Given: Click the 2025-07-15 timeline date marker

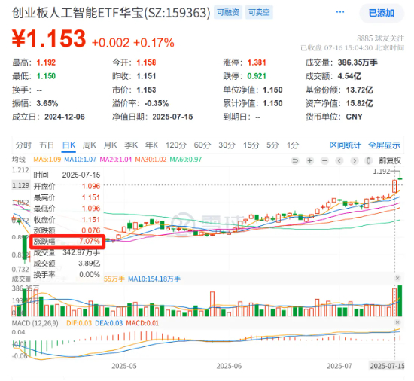Looking at the screenshot, I should click(387, 366).
